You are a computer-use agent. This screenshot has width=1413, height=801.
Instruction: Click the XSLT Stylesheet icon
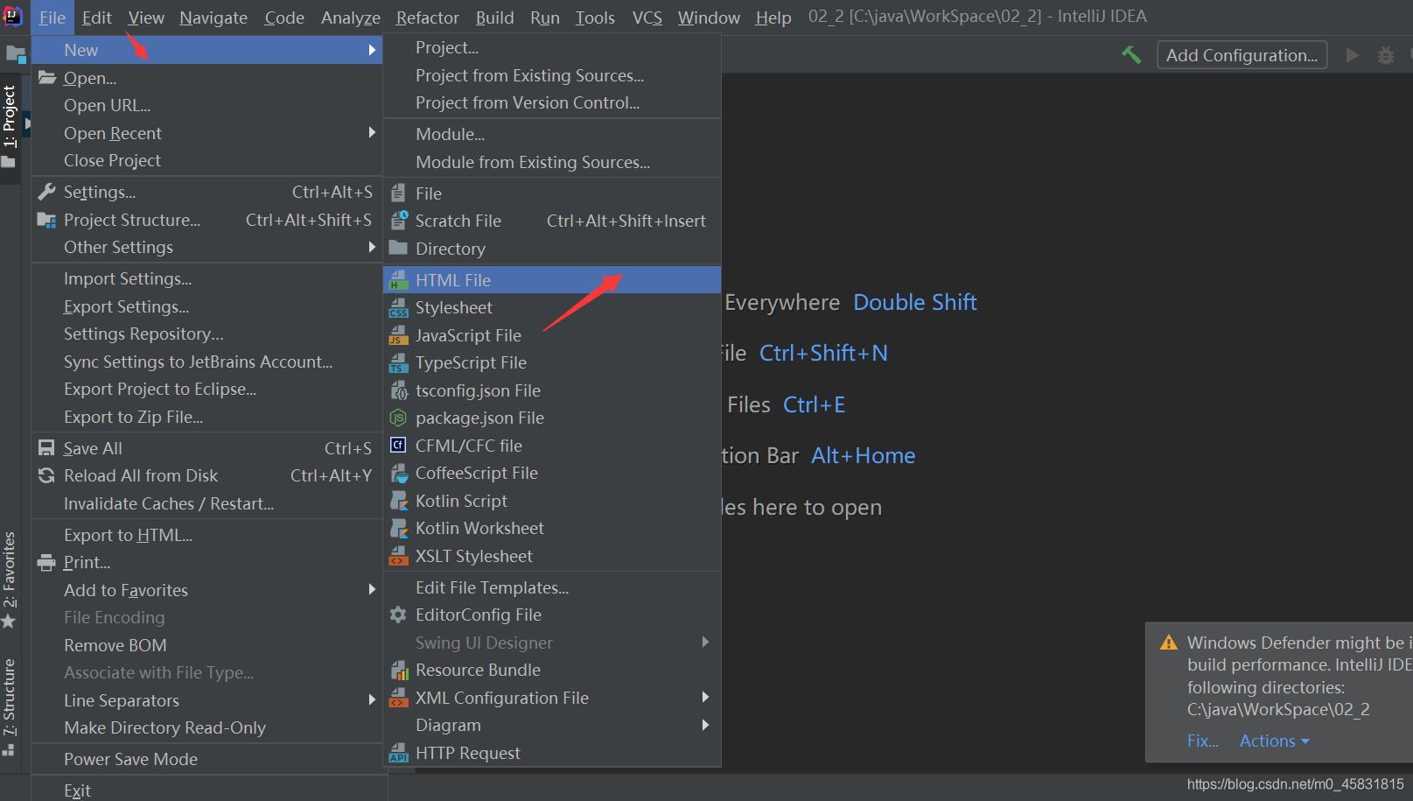(x=399, y=556)
